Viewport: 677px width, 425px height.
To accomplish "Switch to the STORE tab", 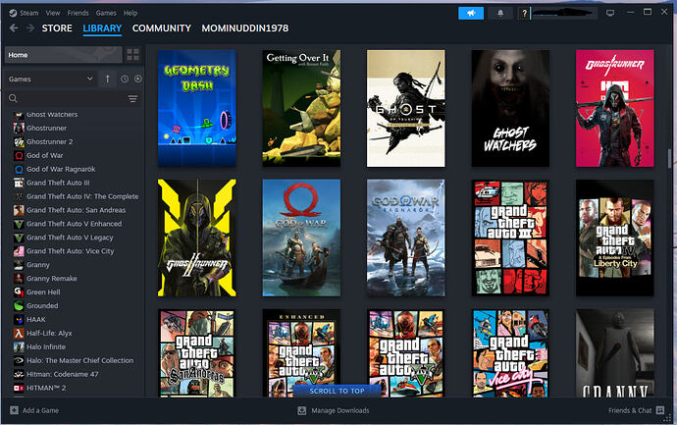I will tap(57, 28).
